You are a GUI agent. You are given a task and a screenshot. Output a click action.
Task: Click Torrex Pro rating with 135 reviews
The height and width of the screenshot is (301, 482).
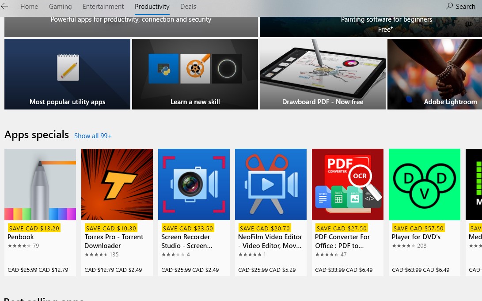click(102, 254)
